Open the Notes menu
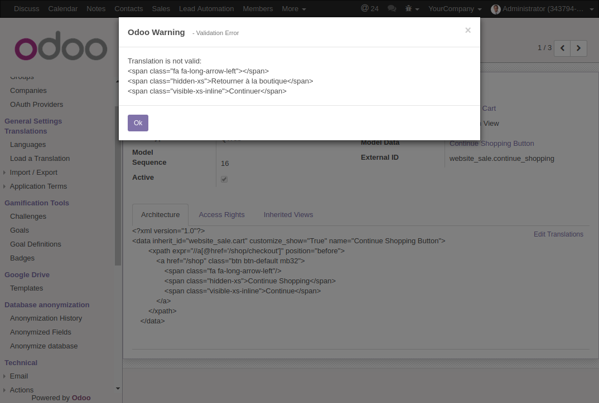 96,8
